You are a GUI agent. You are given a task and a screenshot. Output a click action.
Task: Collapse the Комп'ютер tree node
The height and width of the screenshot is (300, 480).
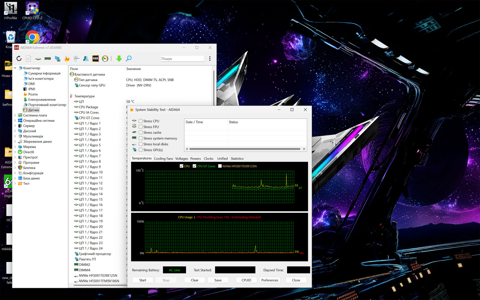pyautogui.click(x=15, y=68)
